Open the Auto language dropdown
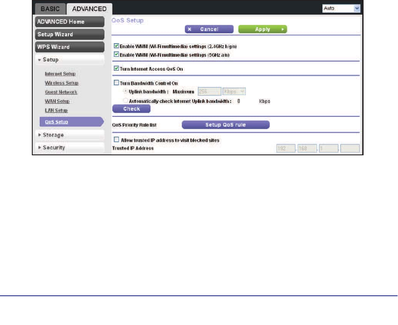 341,8
